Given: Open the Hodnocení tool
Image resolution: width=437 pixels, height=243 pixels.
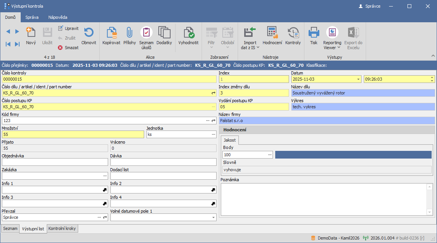Looking at the screenshot, I should tap(272, 36).
